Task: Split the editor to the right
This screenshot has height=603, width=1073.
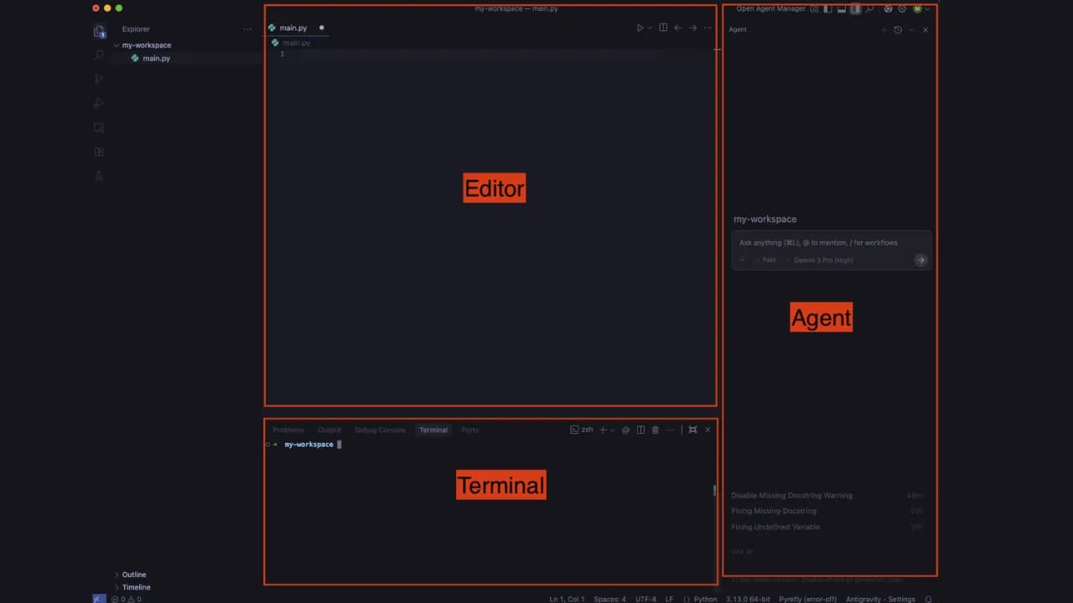Action: (x=663, y=28)
